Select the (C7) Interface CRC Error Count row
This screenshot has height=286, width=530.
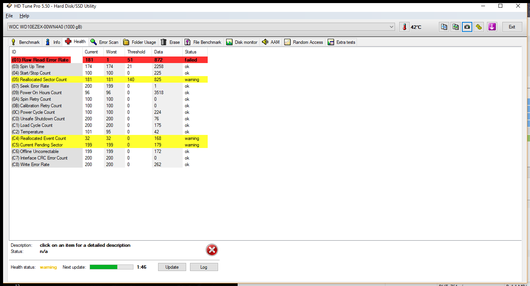109,158
